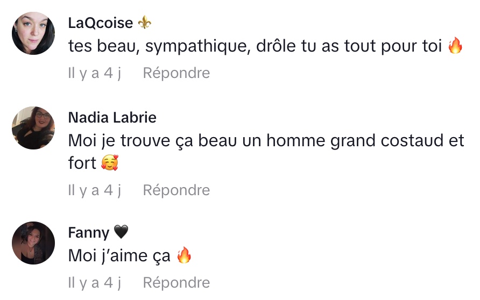The height and width of the screenshot is (300, 480).
Task: Click the fire emoji after "pour toi"
Action: (455, 47)
